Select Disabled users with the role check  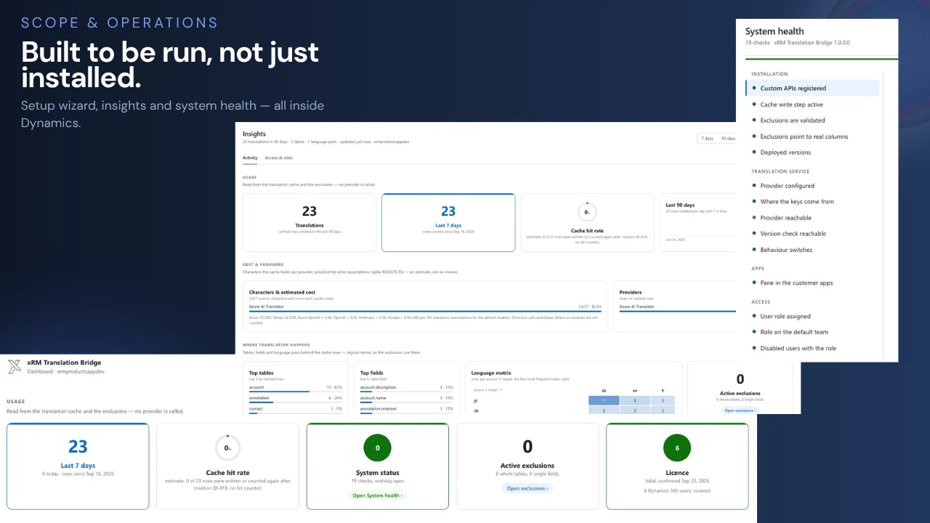point(812,349)
